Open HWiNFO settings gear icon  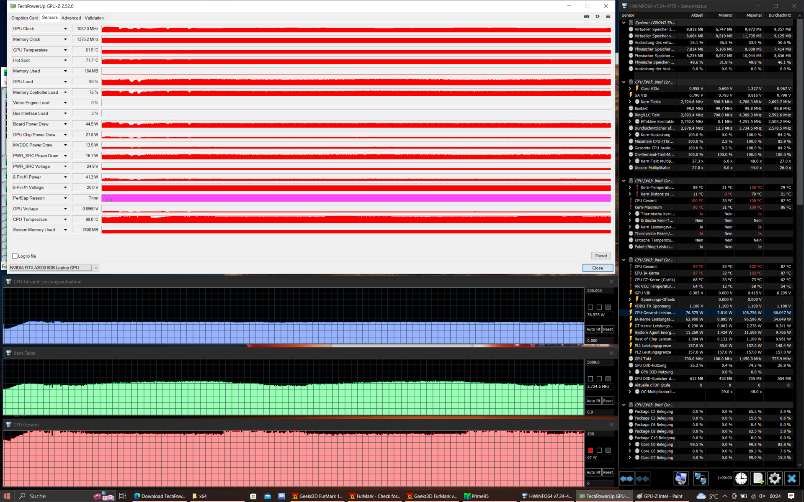[774, 478]
